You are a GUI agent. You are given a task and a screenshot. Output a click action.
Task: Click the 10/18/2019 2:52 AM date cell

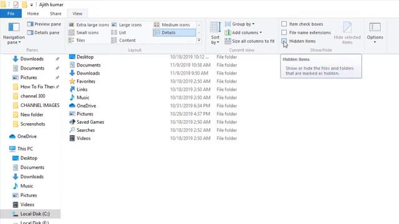pos(190,130)
